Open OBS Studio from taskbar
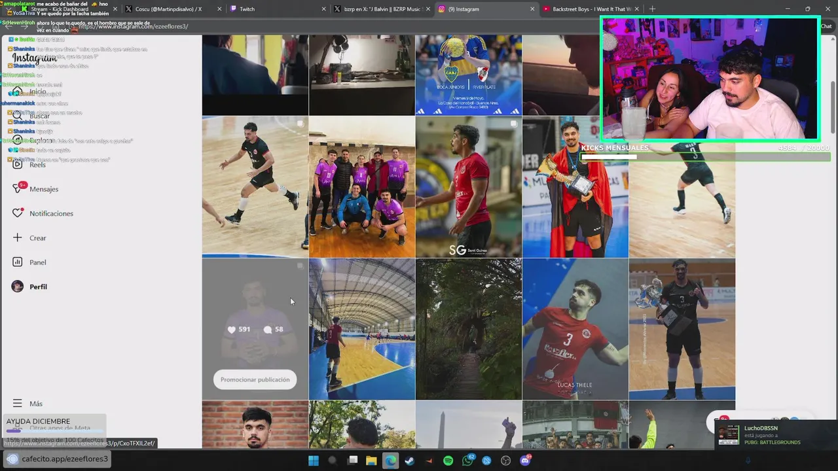The width and height of the screenshot is (838, 471). coord(505,461)
